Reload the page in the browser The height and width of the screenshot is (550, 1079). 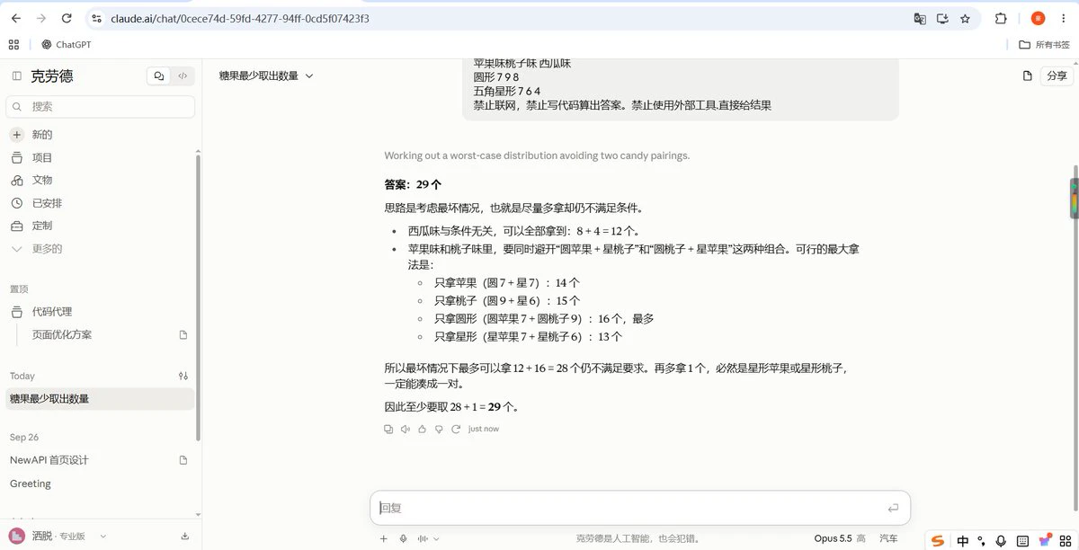(68, 18)
